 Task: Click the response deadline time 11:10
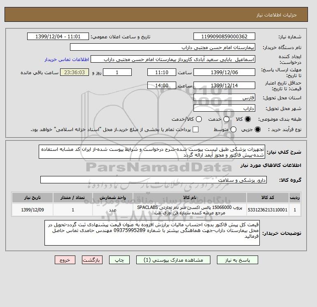pyautogui.click(x=162, y=72)
